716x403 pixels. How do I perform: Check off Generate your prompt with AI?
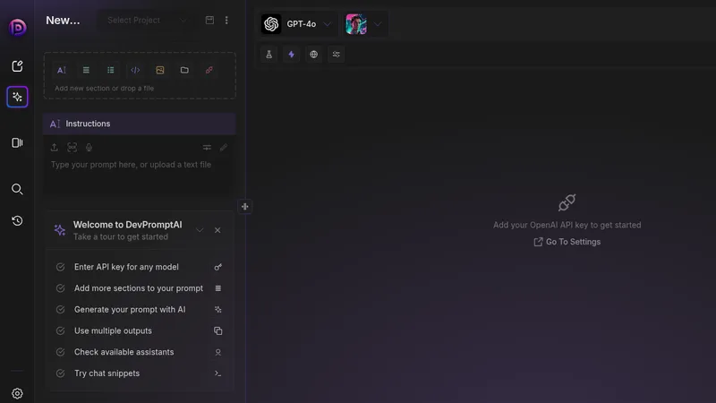click(60, 309)
